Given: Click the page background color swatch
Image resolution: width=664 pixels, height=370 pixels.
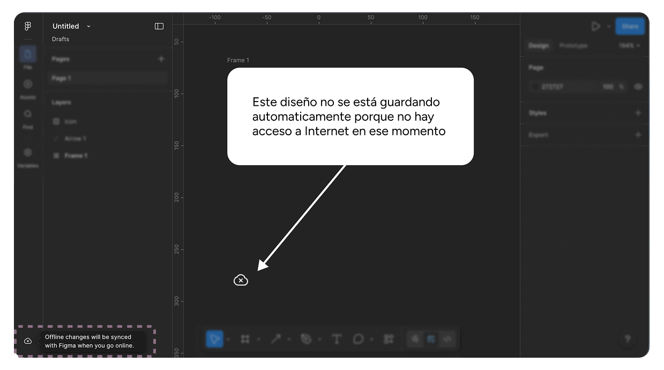Looking at the screenshot, I should pyautogui.click(x=535, y=87).
